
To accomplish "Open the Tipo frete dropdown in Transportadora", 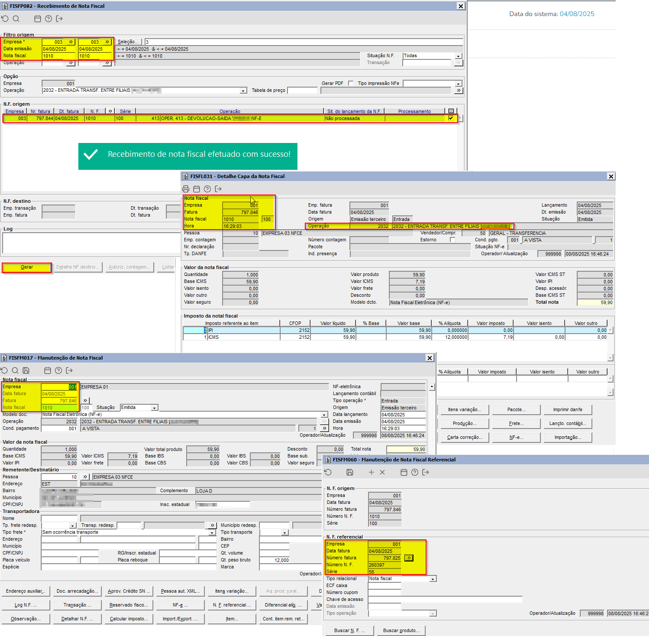I will pyautogui.click(x=212, y=532).
